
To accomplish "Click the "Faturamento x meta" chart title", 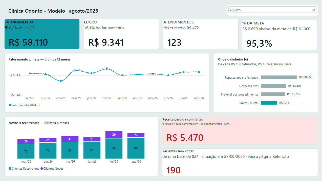I will 40,59.
